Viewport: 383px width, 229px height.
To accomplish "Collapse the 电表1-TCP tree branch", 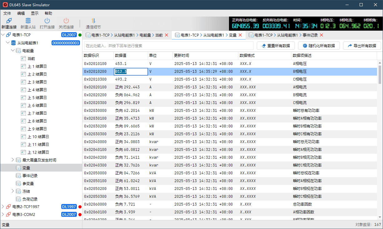I will [x=3, y=34].
